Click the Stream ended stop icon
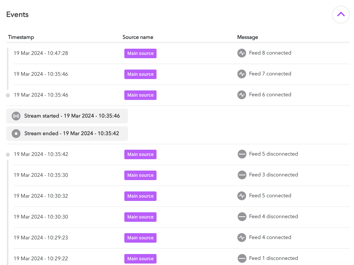Image resolution: width=354 pixels, height=265 pixels. click(x=16, y=134)
